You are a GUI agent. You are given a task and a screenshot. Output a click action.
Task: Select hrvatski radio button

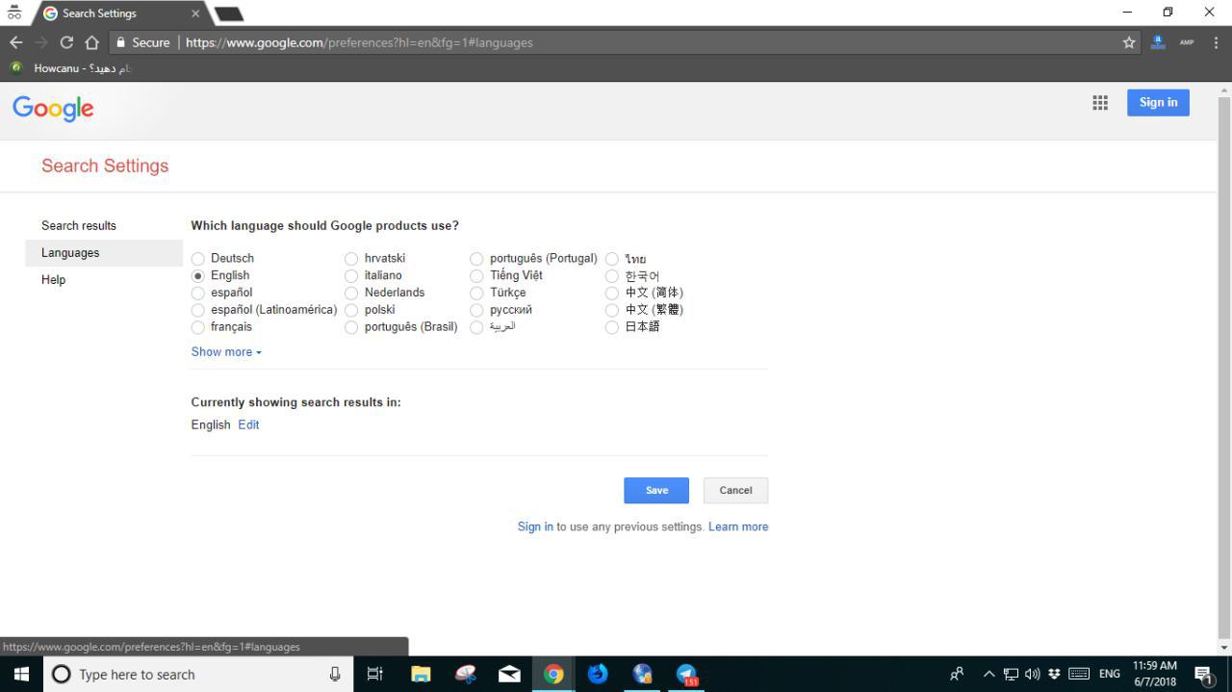pyautogui.click(x=351, y=259)
